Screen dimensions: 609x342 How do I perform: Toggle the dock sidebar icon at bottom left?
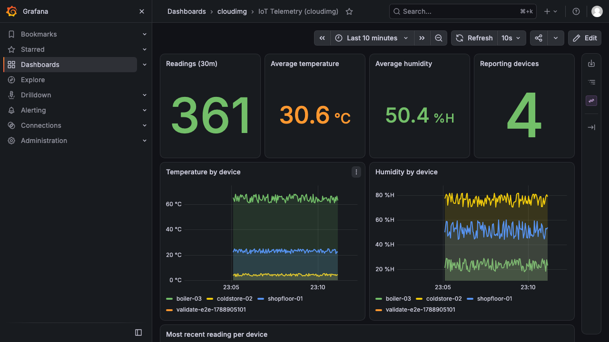point(138,332)
